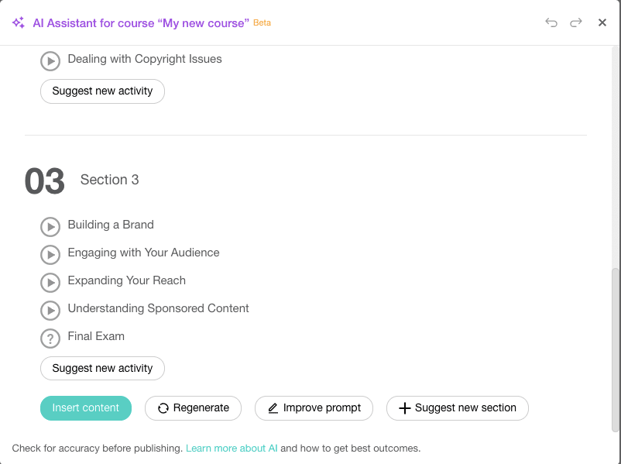Image resolution: width=621 pixels, height=464 pixels.
Task: Redo the last AI action
Action: coord(576,22)
